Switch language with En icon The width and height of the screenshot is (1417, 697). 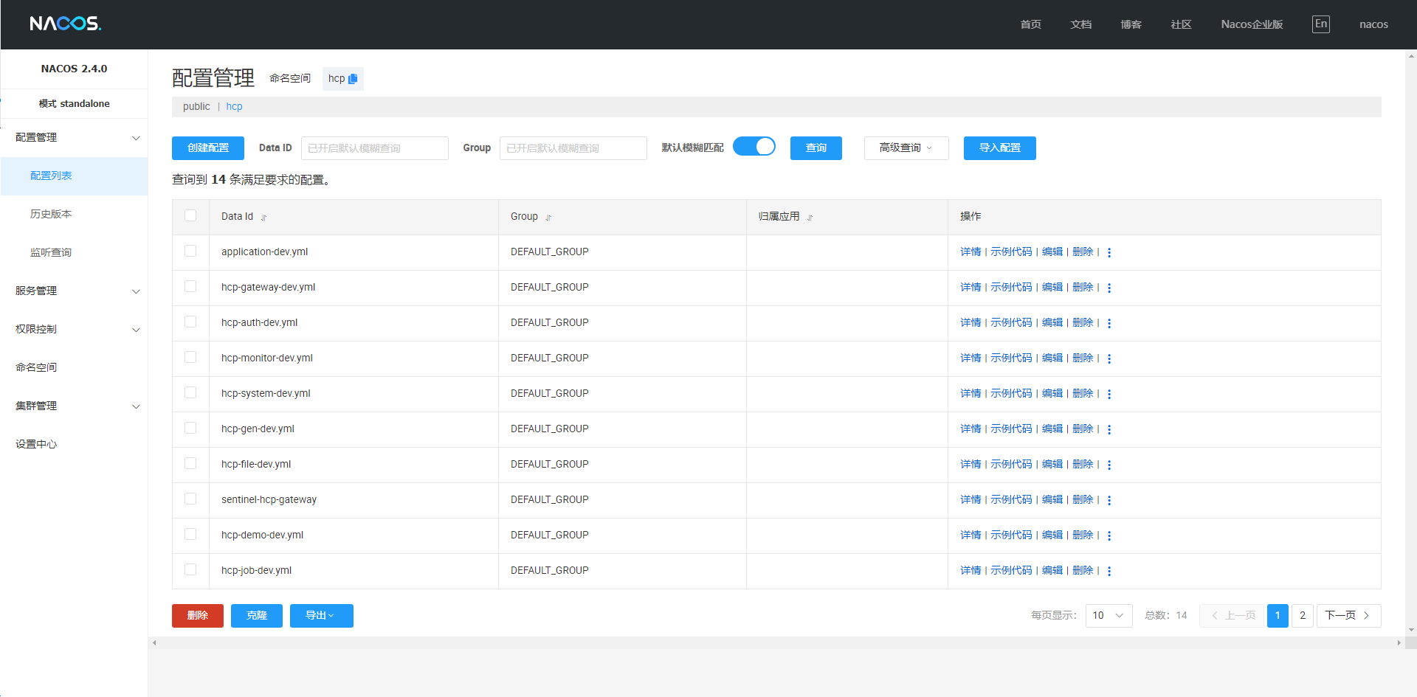pos(1321,24)
